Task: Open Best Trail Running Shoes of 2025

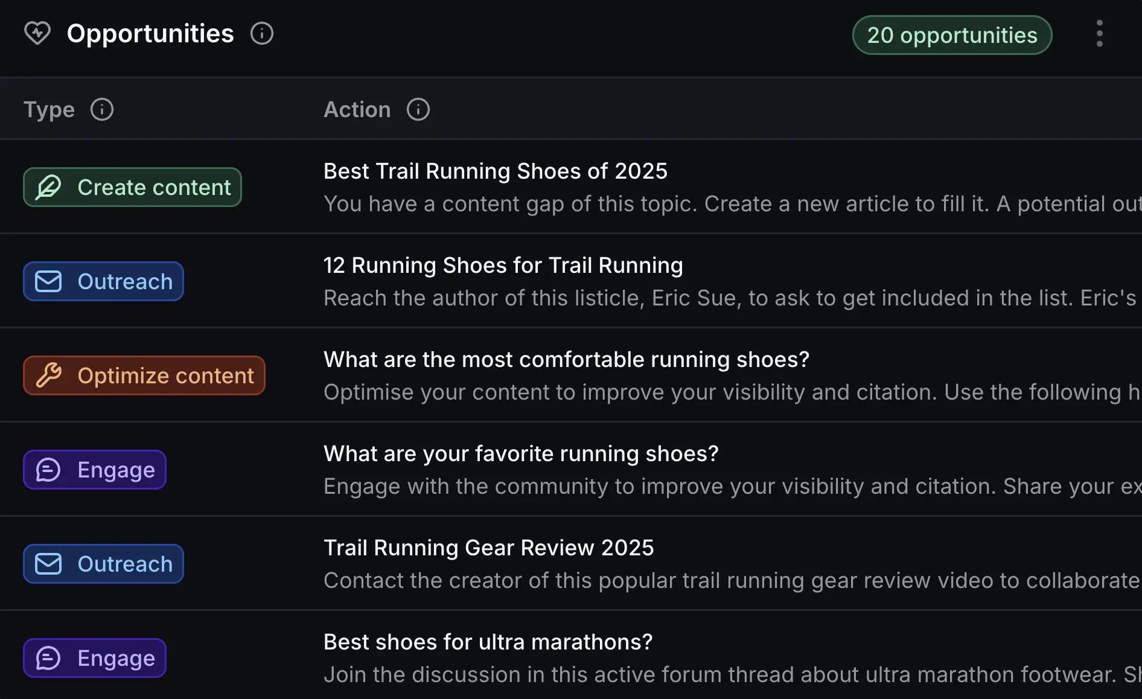Action: pyautogui.click(x=495, y=171)
